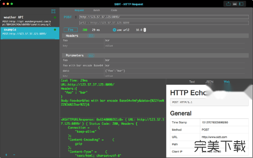The height and width of the screenshot is (158, 253).
Task: Click the B64 badge next to Parameters
Action: 91,56
